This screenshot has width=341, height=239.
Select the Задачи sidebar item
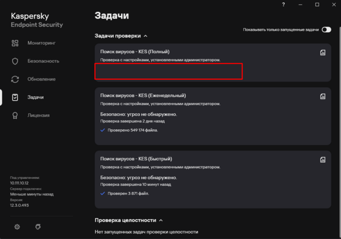pos(35,97)
